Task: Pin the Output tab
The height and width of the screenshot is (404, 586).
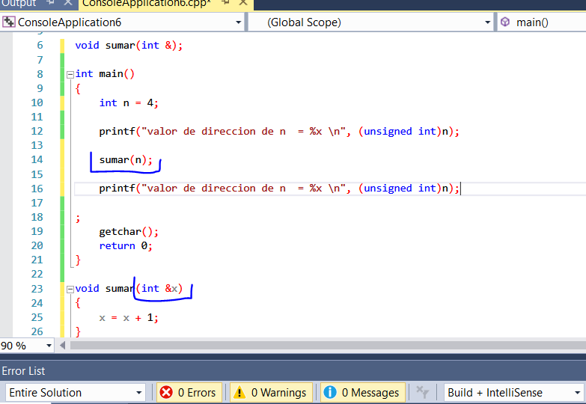Action: (x=50, y=4)
